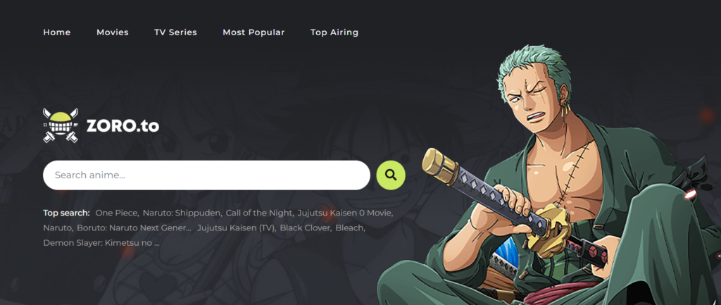Open Demon Slayer: Kimetsu no ... link
This screenshot has height=305, width=721.
tap(101, 242)
